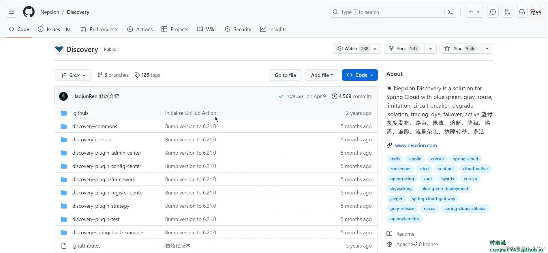Switch to the Insights tab
This screenshot has width=548, height=253.
coord(273,29)
